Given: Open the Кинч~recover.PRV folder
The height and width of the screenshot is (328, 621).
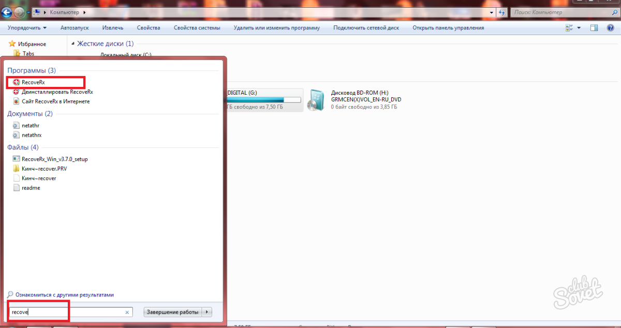Looking at the screenshot, I should pyautogui.click(x=45, y=169).
